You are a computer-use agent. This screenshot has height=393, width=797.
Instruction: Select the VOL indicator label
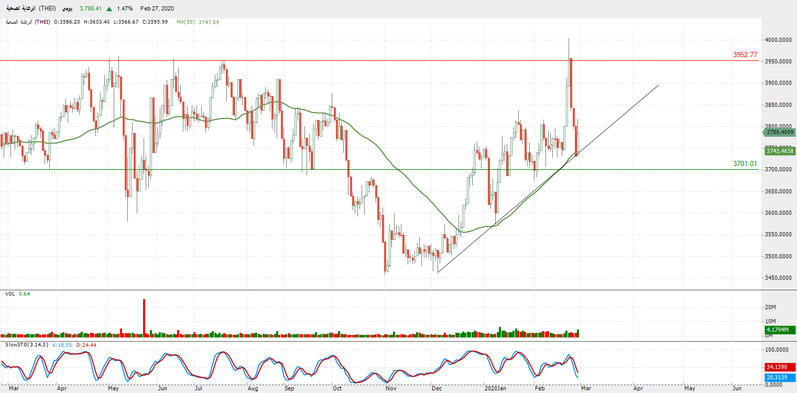(x=10, y=294)
